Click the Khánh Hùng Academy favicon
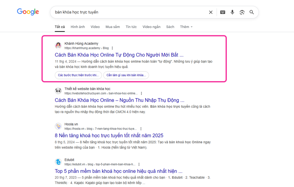This screenshot has width=294, height=187. pos(58,45)
